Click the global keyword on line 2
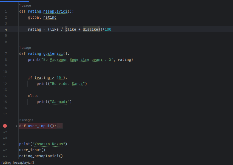Screen dimensions: 233x165 [34, 17]
